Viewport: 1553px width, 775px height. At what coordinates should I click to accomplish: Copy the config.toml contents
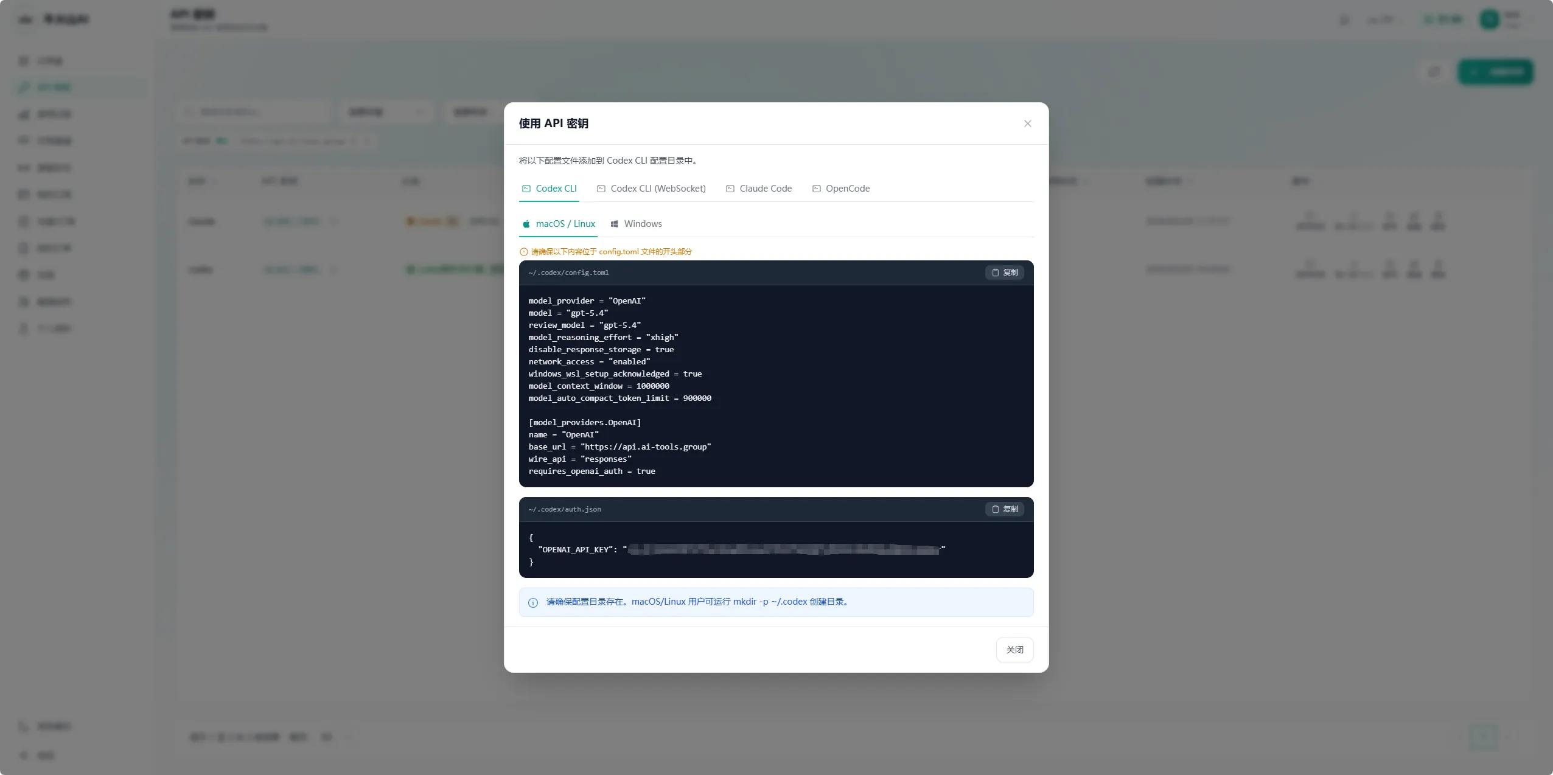coord(1005,273)
